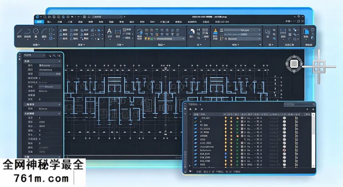Toggle the printer icon for layer 0
Image resolution: width=343 pixels, height=187 pixels.
[284, 122]
